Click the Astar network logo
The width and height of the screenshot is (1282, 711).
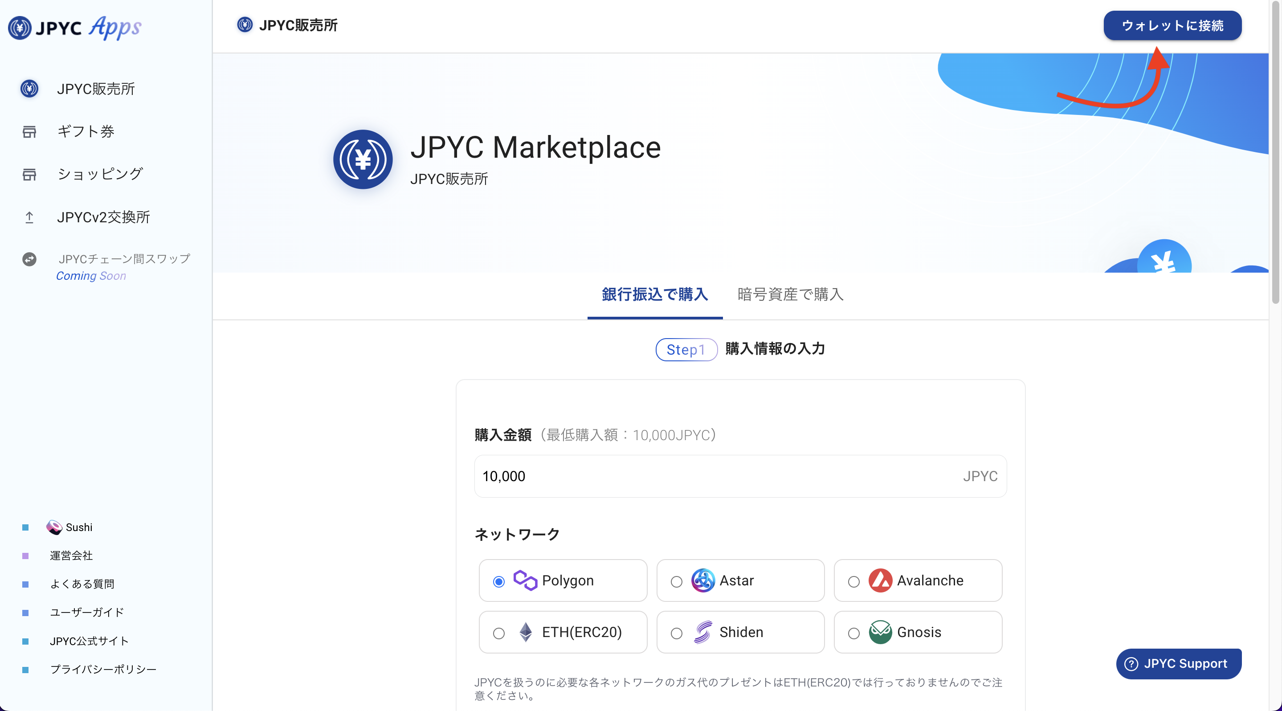[703, 580]
